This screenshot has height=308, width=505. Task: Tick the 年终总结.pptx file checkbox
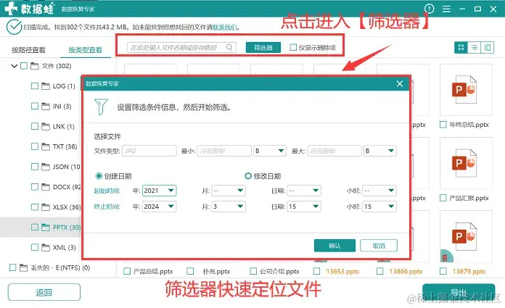443,125
